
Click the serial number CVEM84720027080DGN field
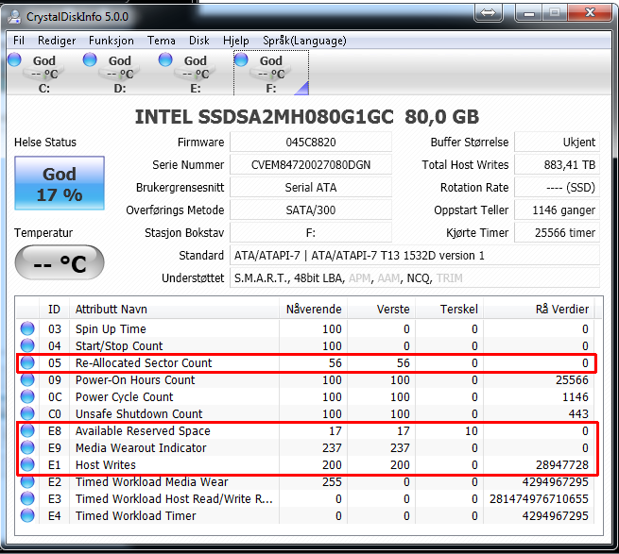click(x=311, y=165)
